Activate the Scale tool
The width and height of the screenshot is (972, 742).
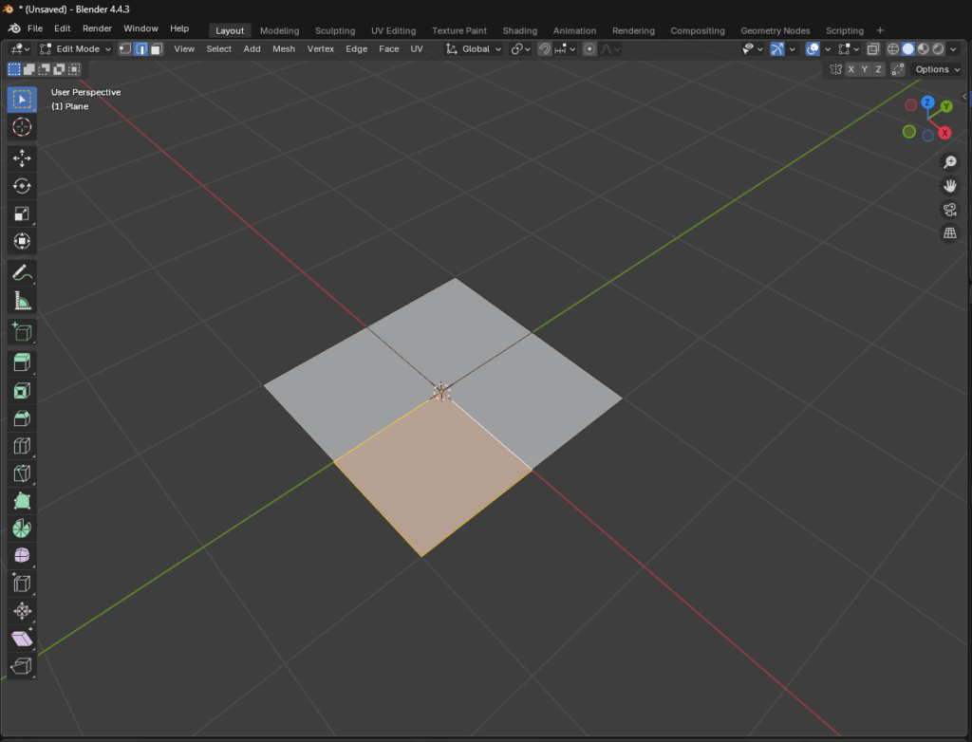[x=22, y=213]
